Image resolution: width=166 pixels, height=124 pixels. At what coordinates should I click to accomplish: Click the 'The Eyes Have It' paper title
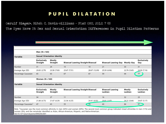click(82, 29)
